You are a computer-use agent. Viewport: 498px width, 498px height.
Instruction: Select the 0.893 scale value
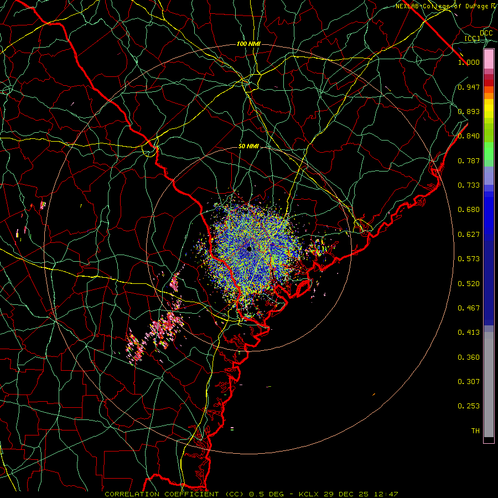point(469,111)
